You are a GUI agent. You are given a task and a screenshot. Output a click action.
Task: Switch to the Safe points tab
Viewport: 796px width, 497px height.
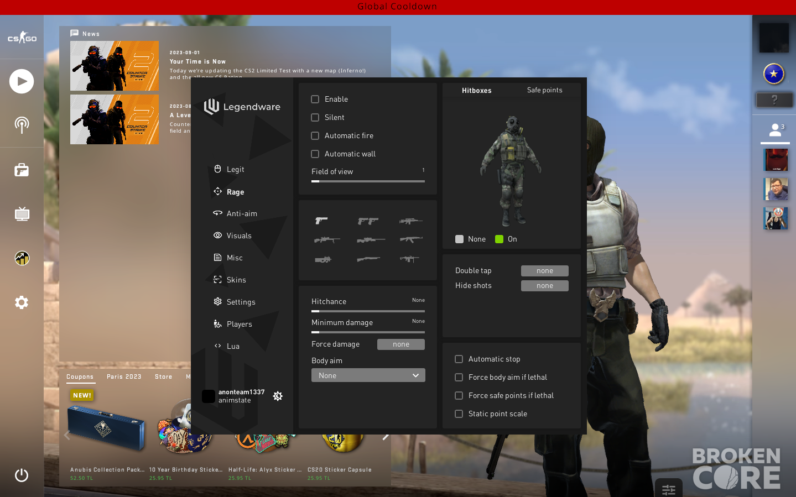(x=545, y=90)
